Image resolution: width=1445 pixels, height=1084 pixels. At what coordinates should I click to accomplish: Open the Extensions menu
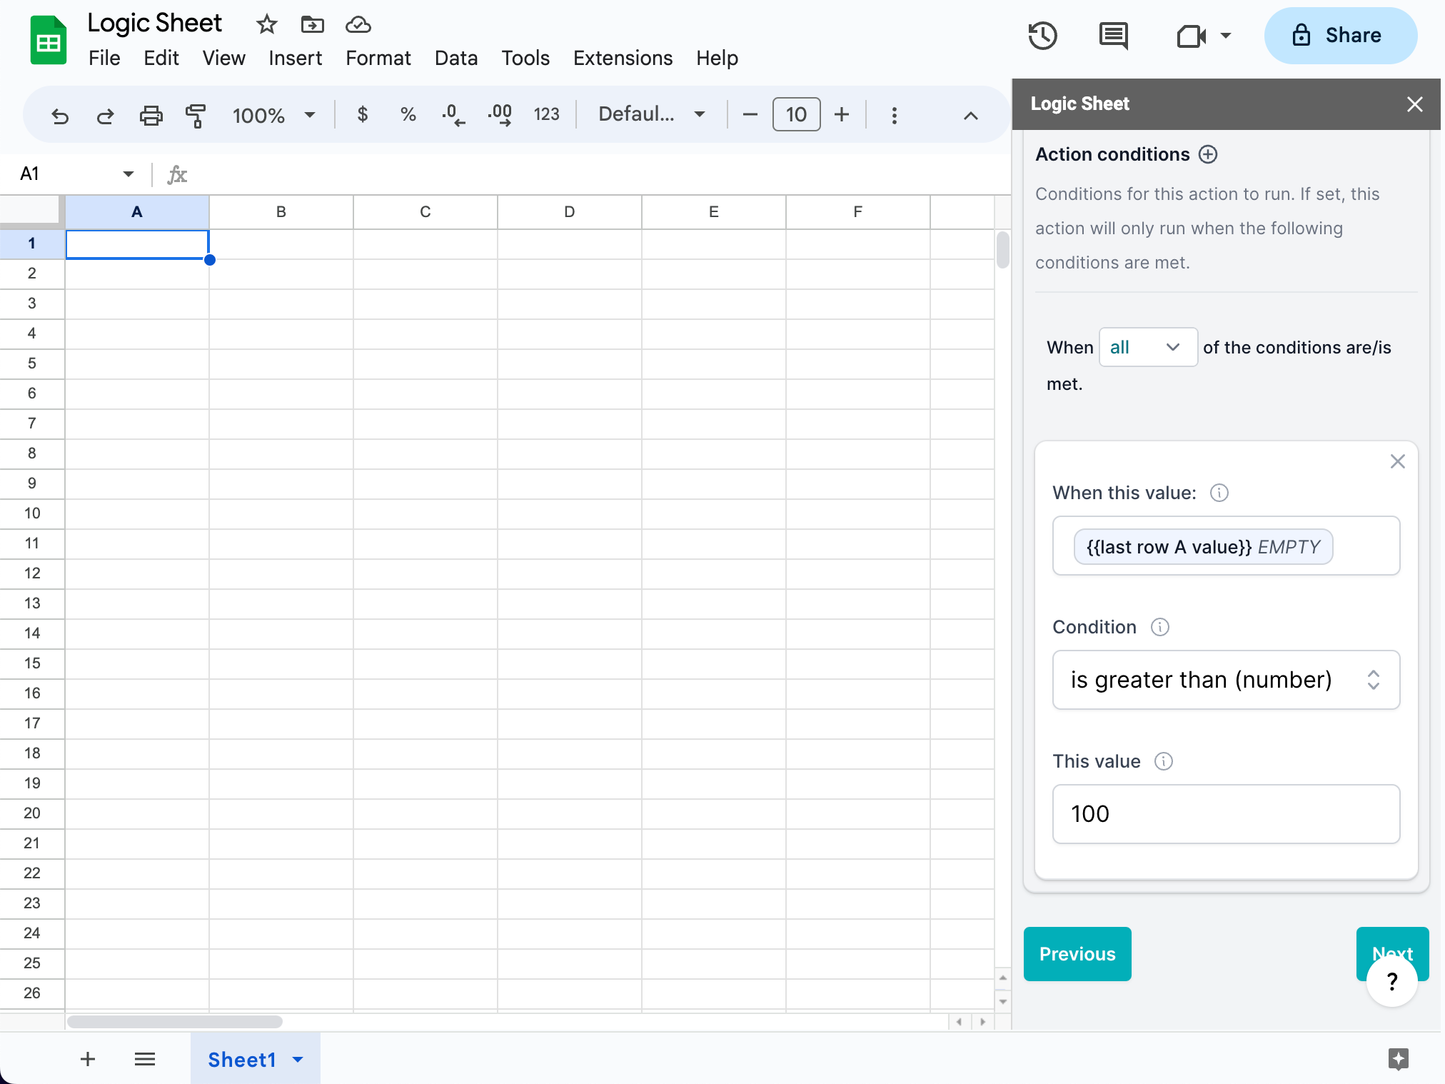tap(623, 58)
